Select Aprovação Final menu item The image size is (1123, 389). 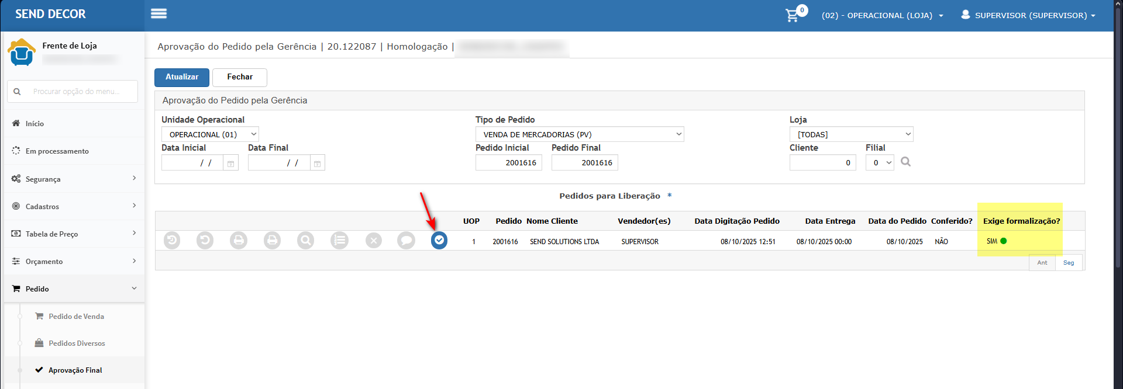coord(75,370)
